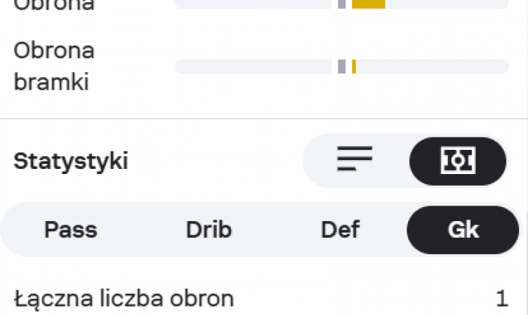Screen dimensions: 528x315
Task: Click the Obrona bramki label
Action: point(54,66)
